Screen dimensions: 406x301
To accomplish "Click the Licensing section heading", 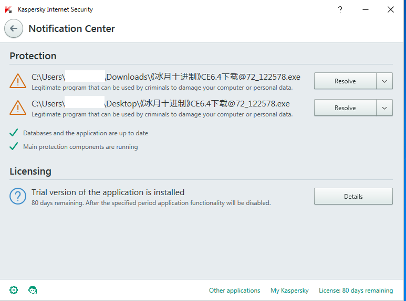I will point(30,171).
